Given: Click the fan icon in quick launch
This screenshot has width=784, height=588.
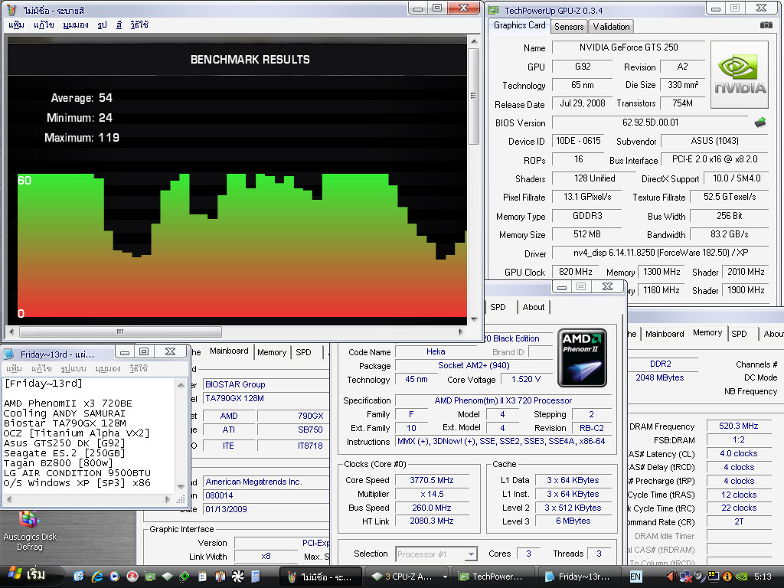Looking at the screenshot, I should 238,576.
